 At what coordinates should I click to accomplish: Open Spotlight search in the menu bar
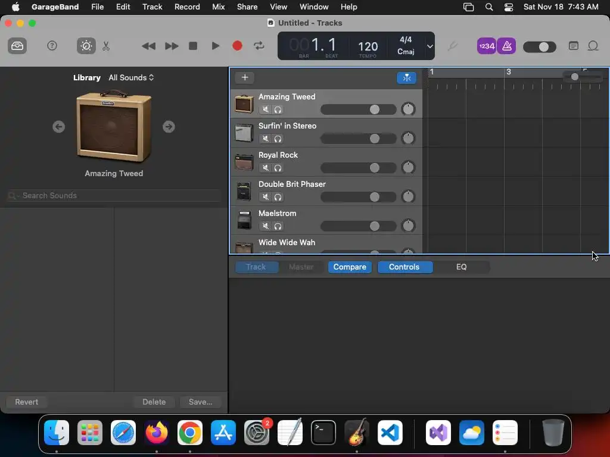click(x=489, y=7)
